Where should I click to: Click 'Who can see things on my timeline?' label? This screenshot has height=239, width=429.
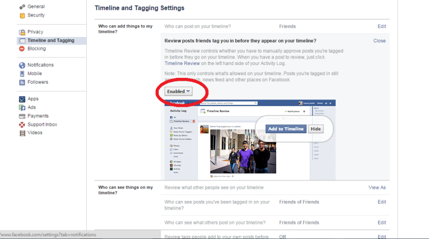(125, 190)
